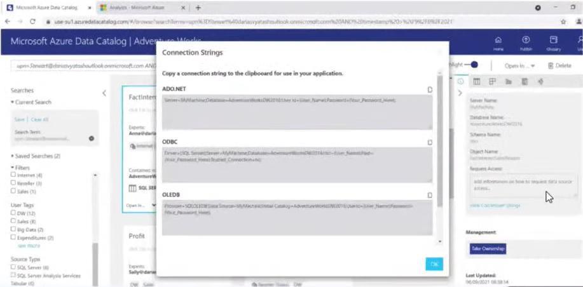
Task: Click the Delete trash icon button
Action: point(560,65)
